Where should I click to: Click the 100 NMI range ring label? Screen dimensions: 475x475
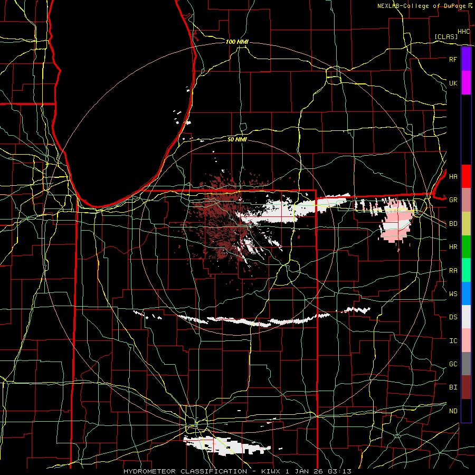(x=237, y=42)
